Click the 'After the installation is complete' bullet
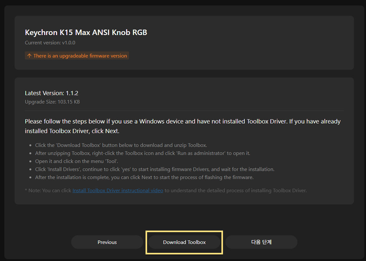 [x=144, y=177]
